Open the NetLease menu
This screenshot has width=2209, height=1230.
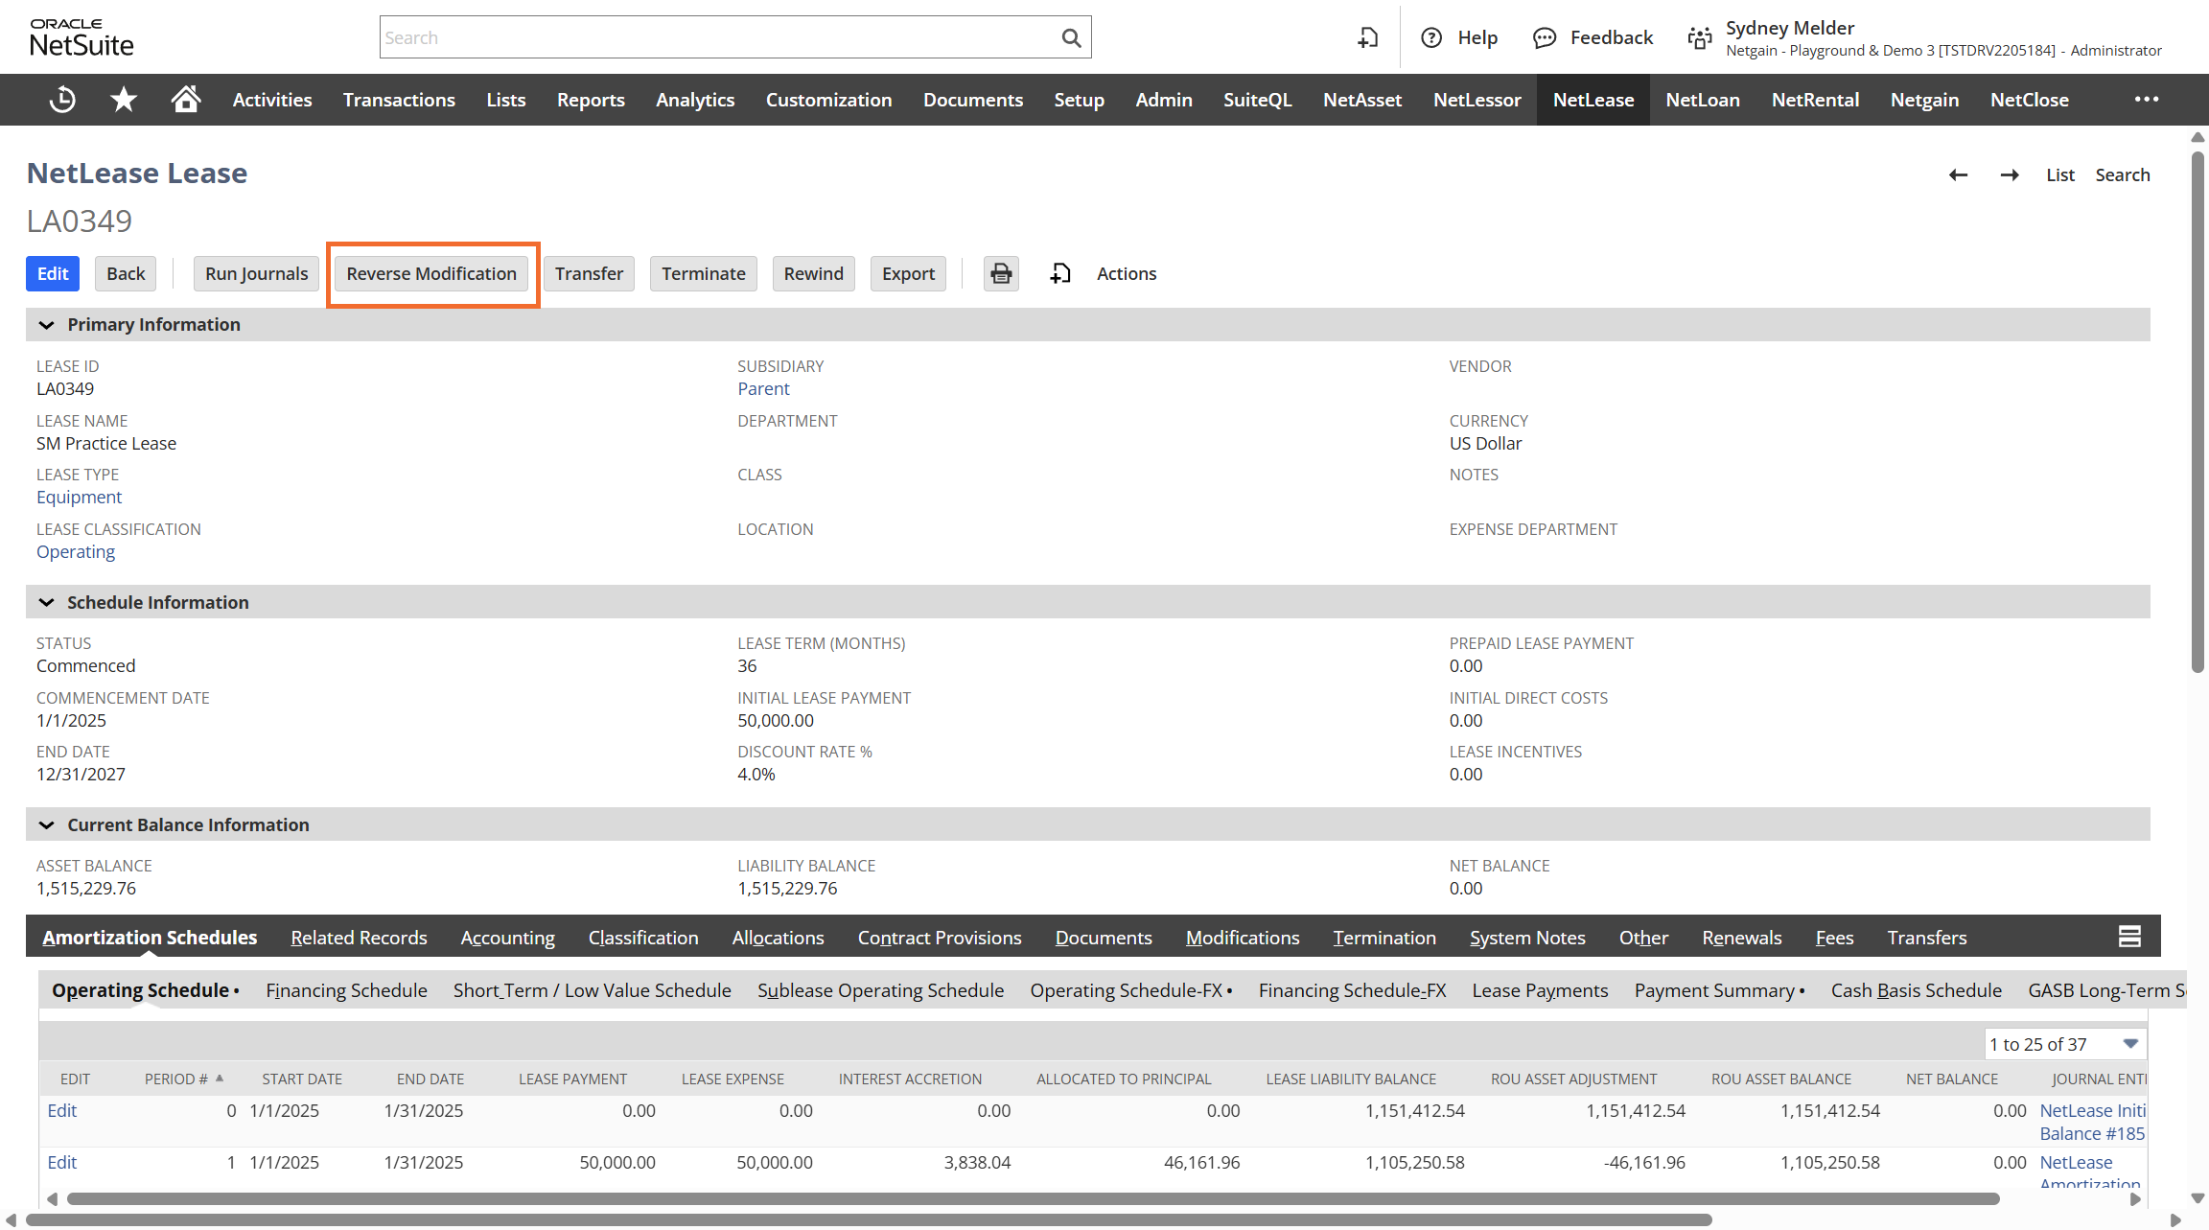[x=1593, y=100]
